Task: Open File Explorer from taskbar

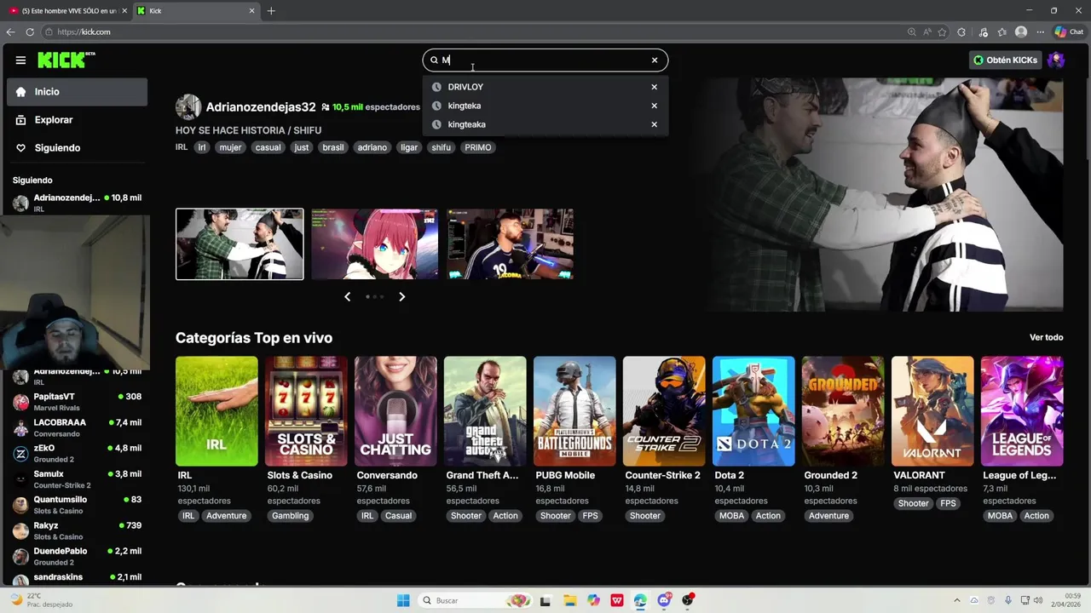Action: [x=569, y=600]
